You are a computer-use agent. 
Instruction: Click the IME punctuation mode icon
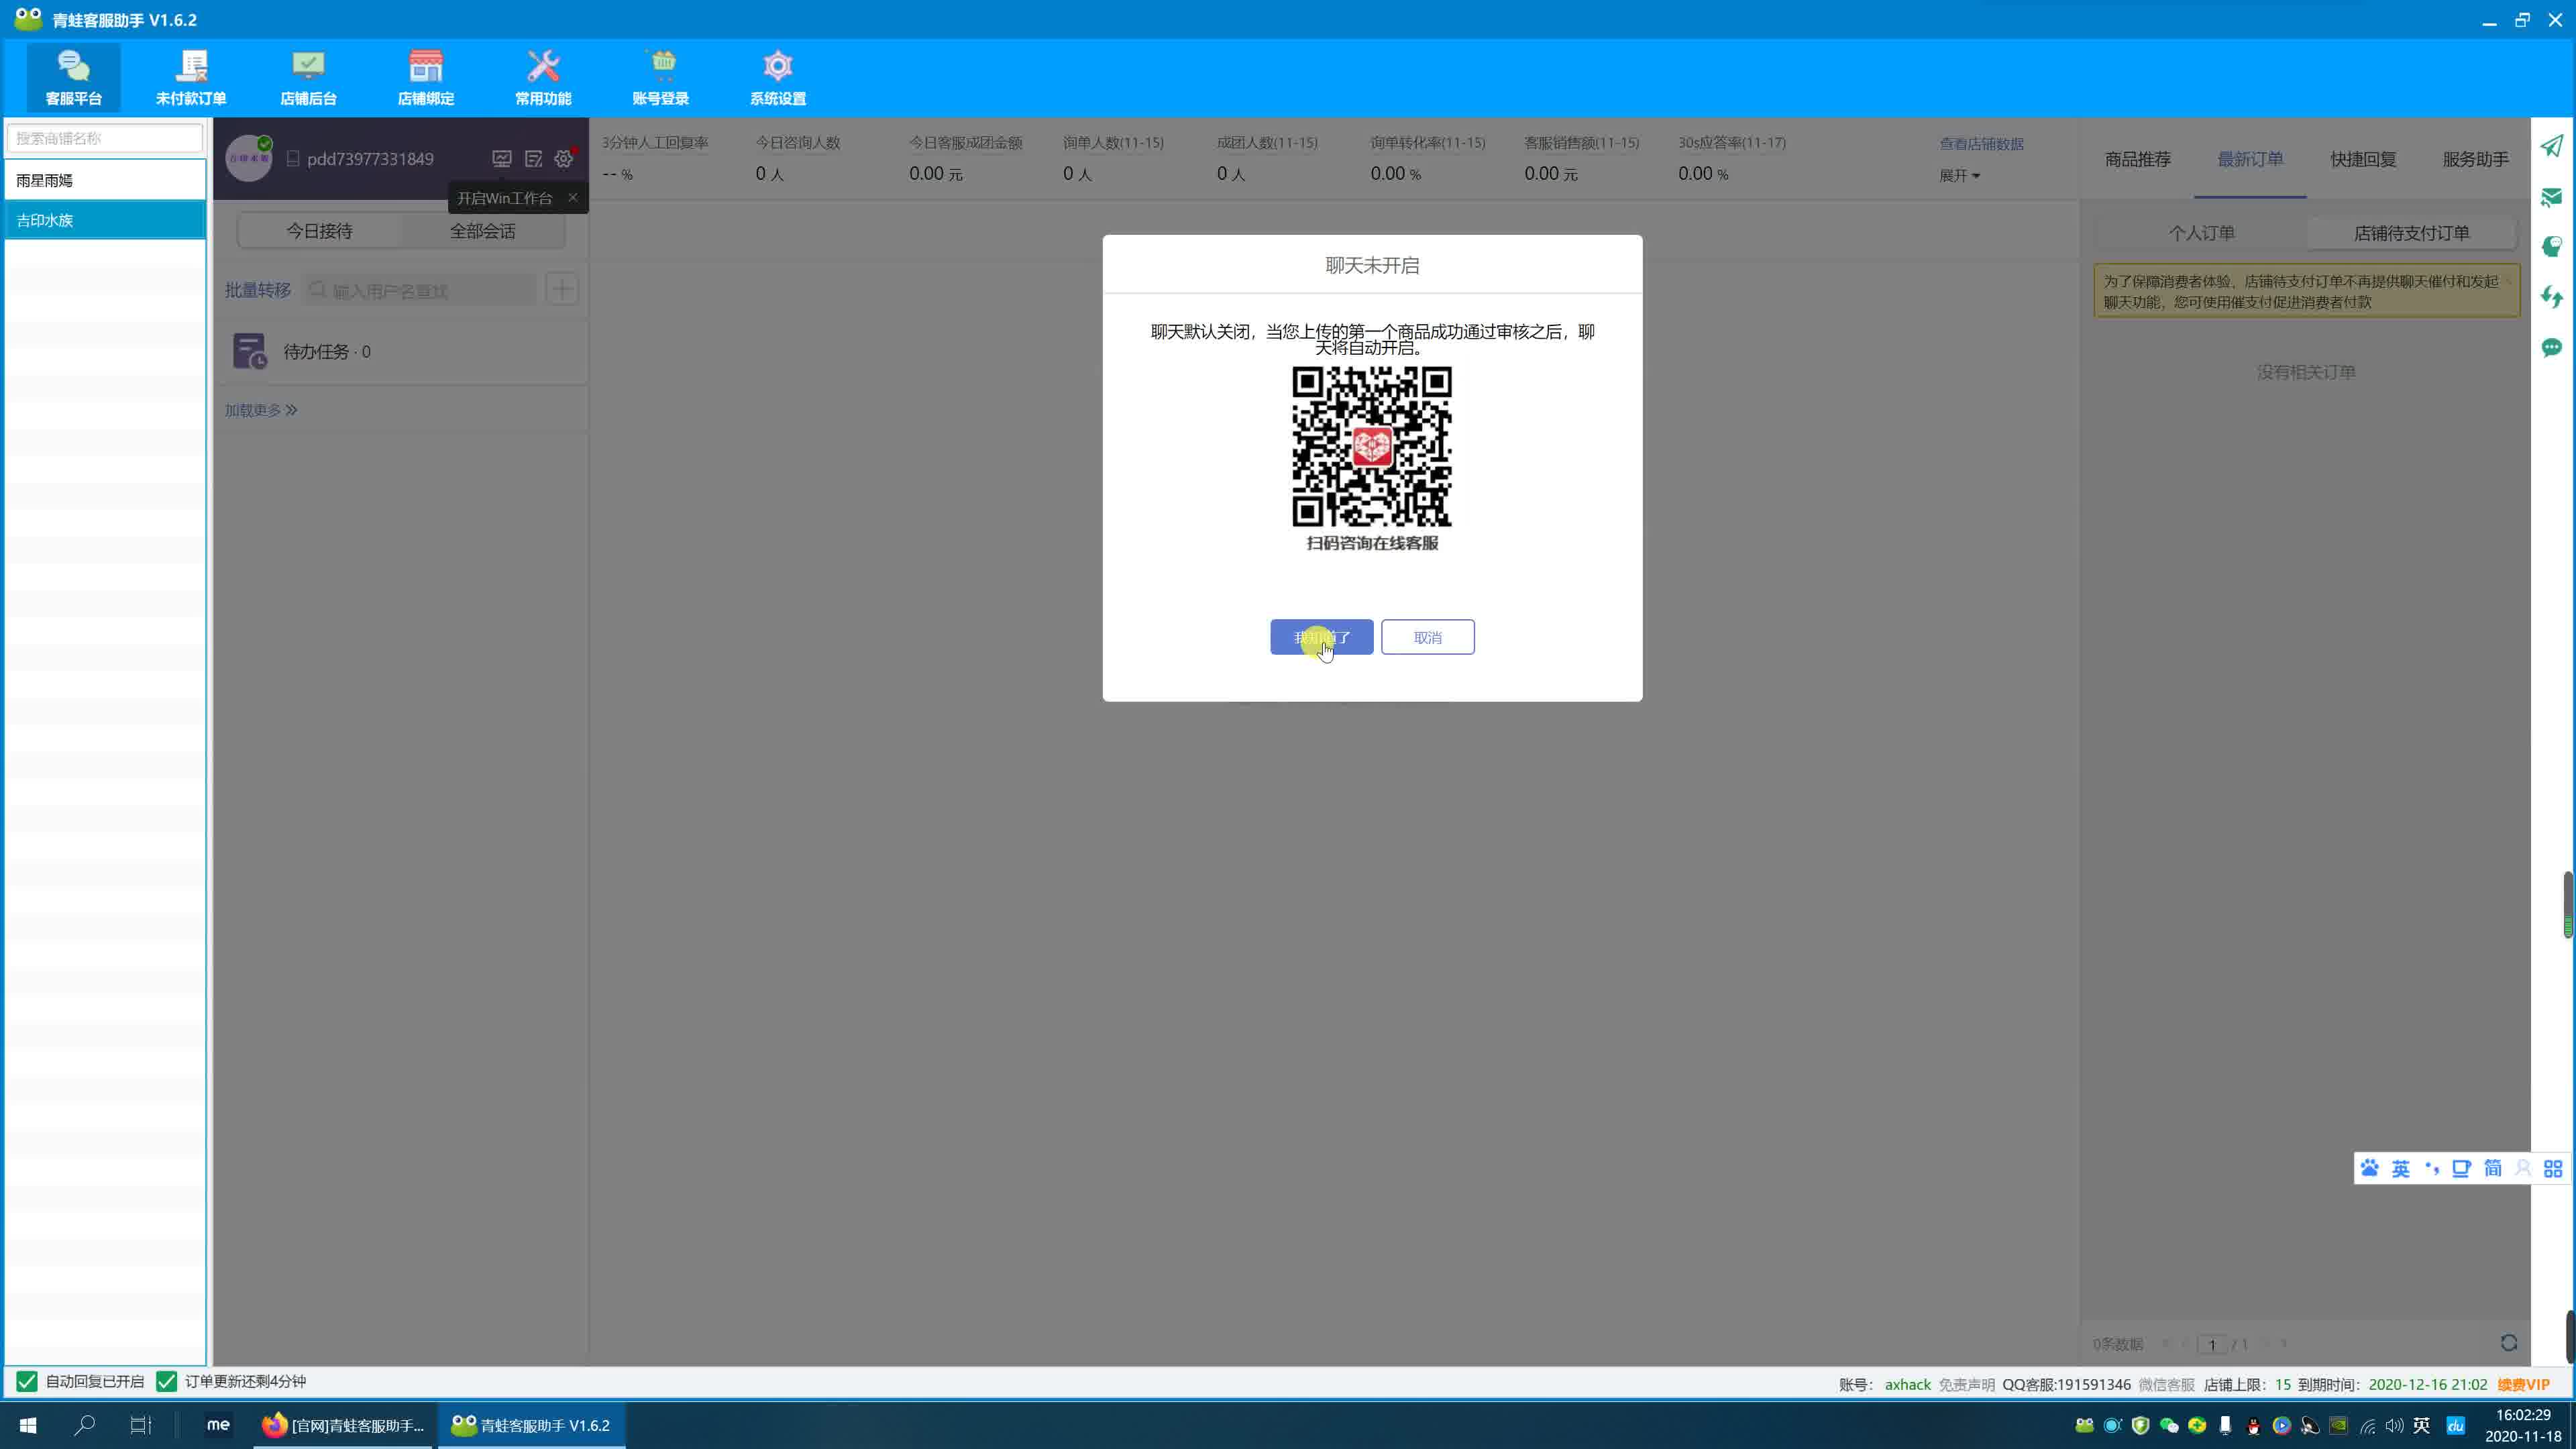pyautogui.click(x=2431, y=1168)
